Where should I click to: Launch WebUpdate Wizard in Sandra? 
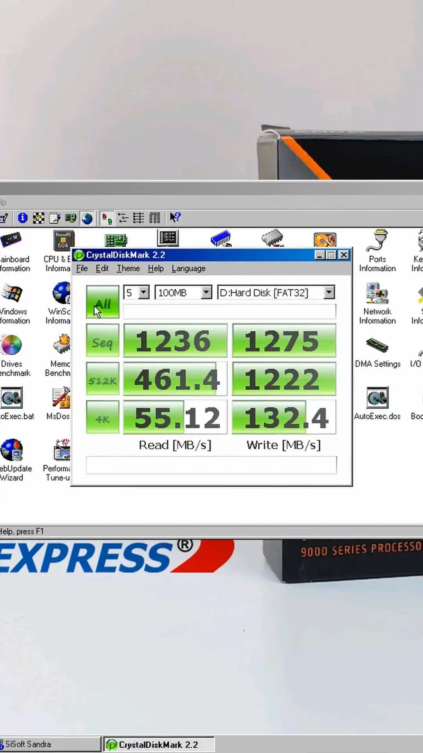15,460
